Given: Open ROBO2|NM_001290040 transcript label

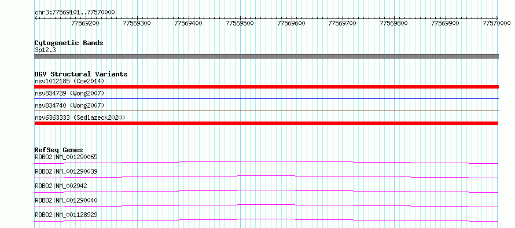Looking at the screenshot, I should [x=66, y=200].
